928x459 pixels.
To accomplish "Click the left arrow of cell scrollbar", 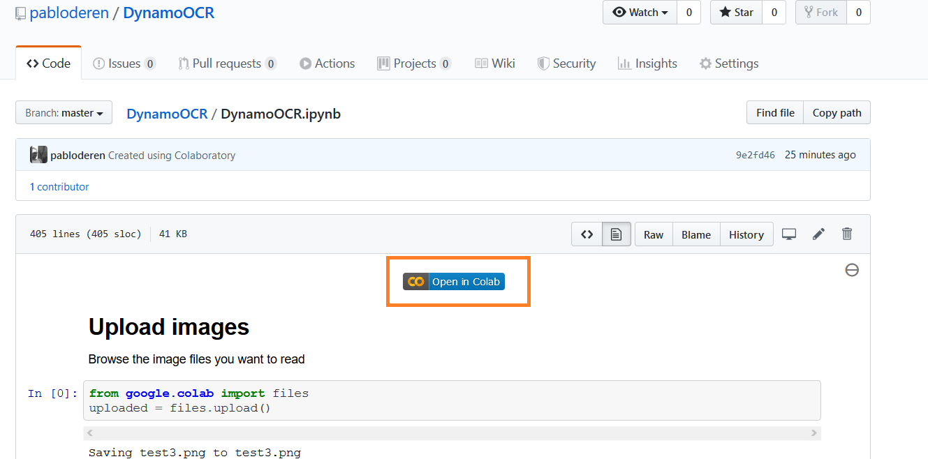I will [89, 433].
